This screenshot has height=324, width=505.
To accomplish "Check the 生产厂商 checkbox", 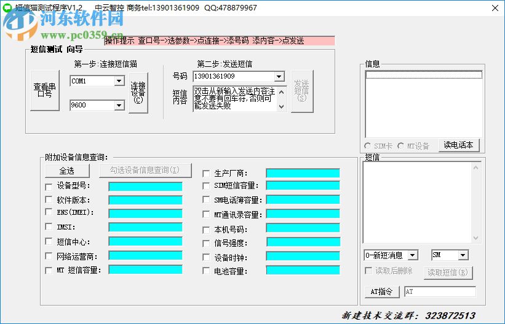I will click(206, 174).
